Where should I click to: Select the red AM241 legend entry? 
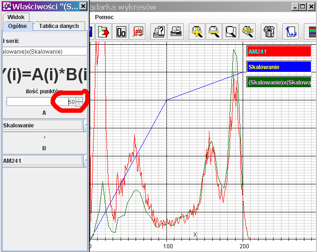point(279,51)
